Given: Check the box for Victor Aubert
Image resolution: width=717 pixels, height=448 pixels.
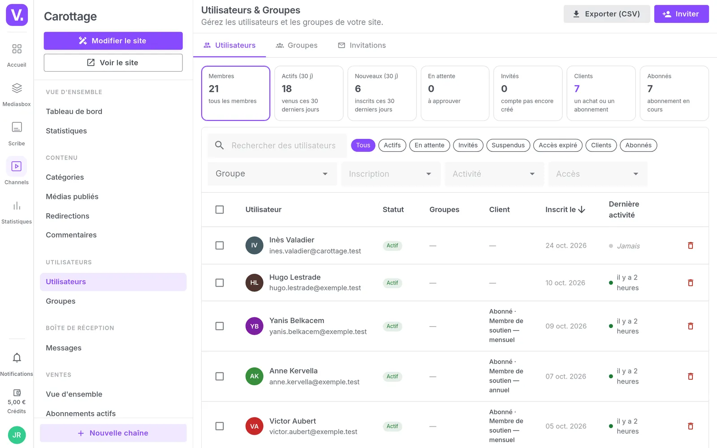Looking at the screenshot, I should [220, 426].
